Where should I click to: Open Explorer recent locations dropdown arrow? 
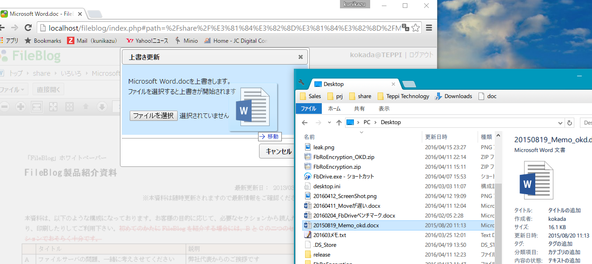coord(329,122)
